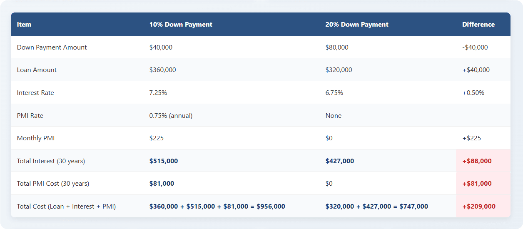
Task: Click the 0.75% (annual) PMI rate cell
Action: [171, 116]
